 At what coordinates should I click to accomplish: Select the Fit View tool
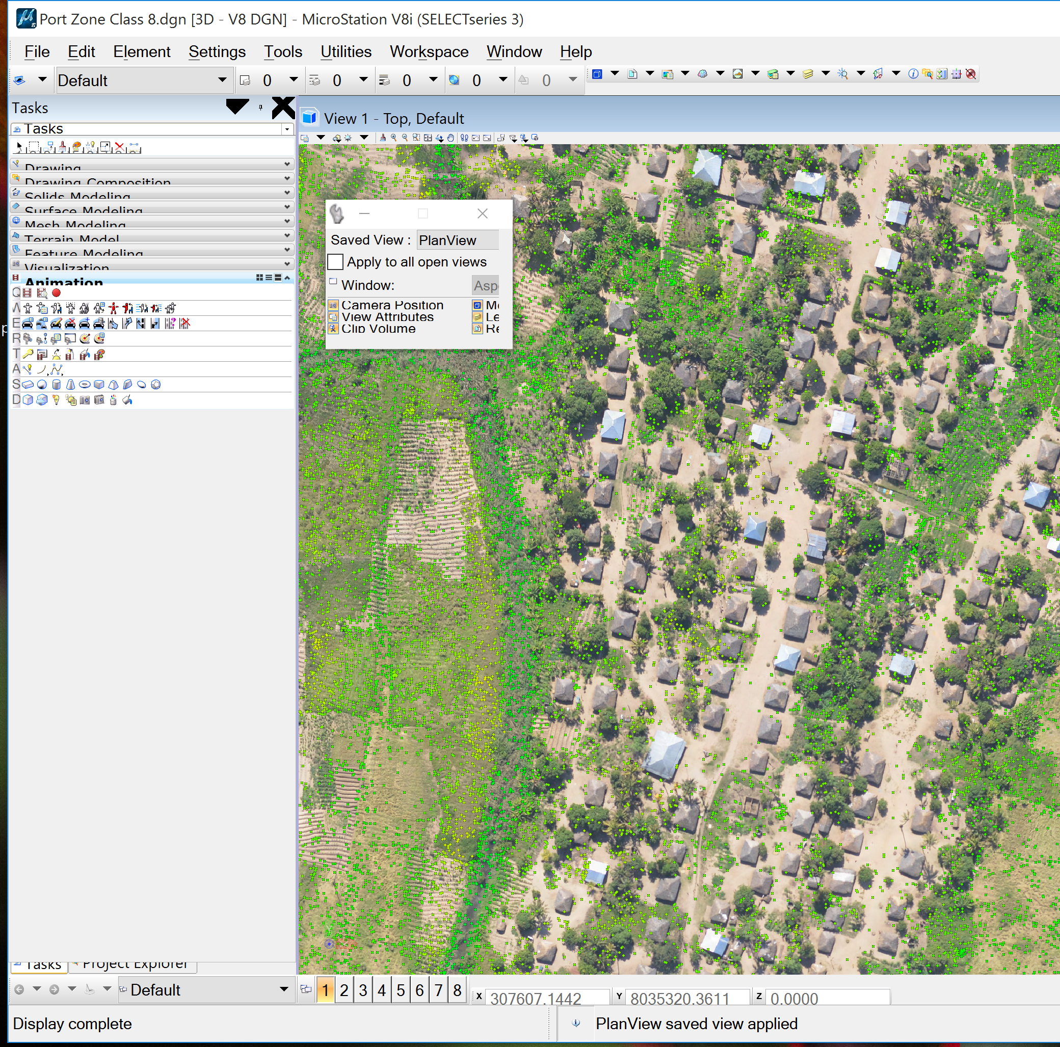coord(428,138)
